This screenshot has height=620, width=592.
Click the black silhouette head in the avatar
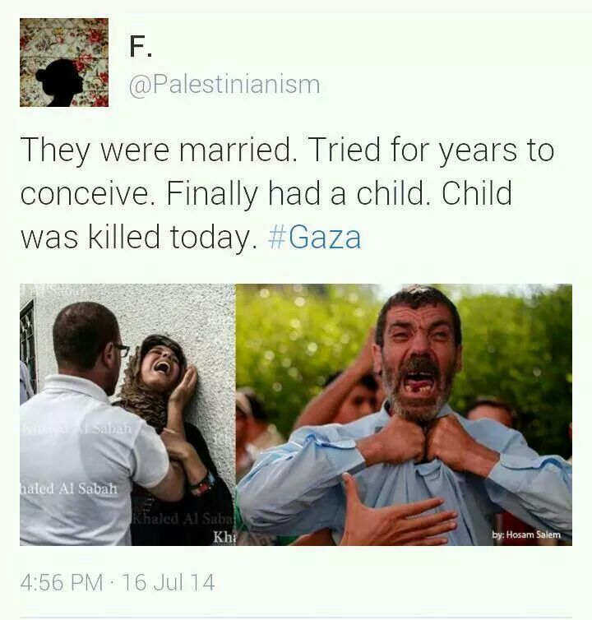click(62, 82)
